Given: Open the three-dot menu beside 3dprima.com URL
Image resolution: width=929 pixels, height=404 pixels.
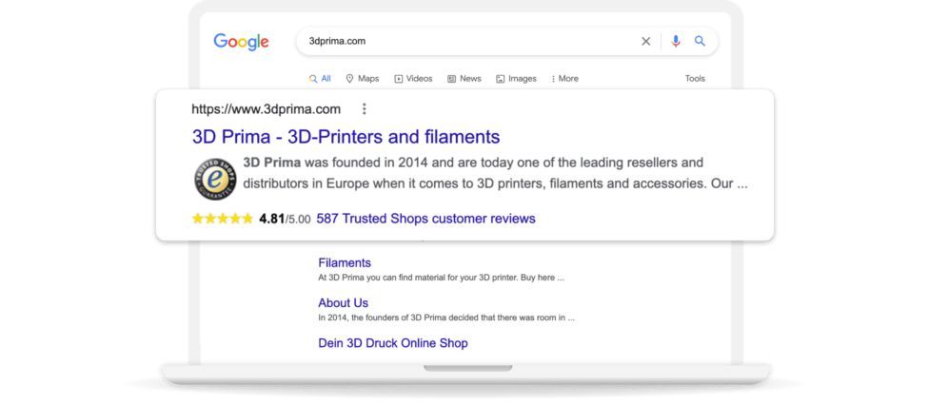Looking at the screenshot, I should coord(365,108).
